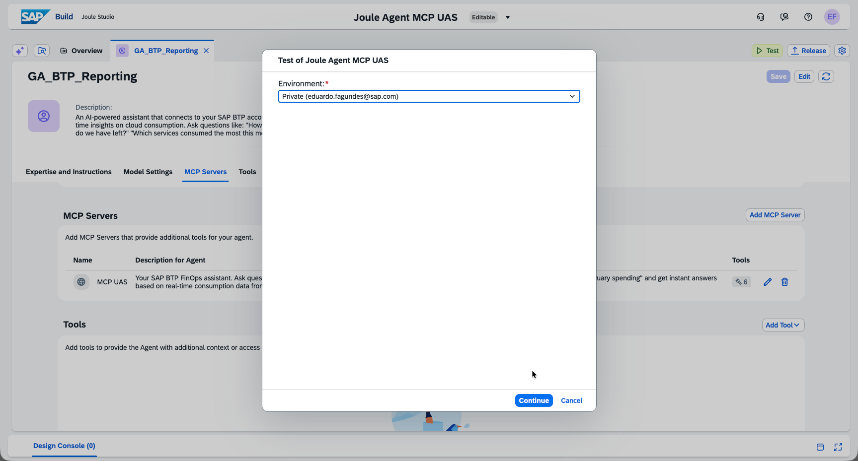858x461 pixels.
Task: Expand the project title dropdown arrow
Action: pos(508,17)
